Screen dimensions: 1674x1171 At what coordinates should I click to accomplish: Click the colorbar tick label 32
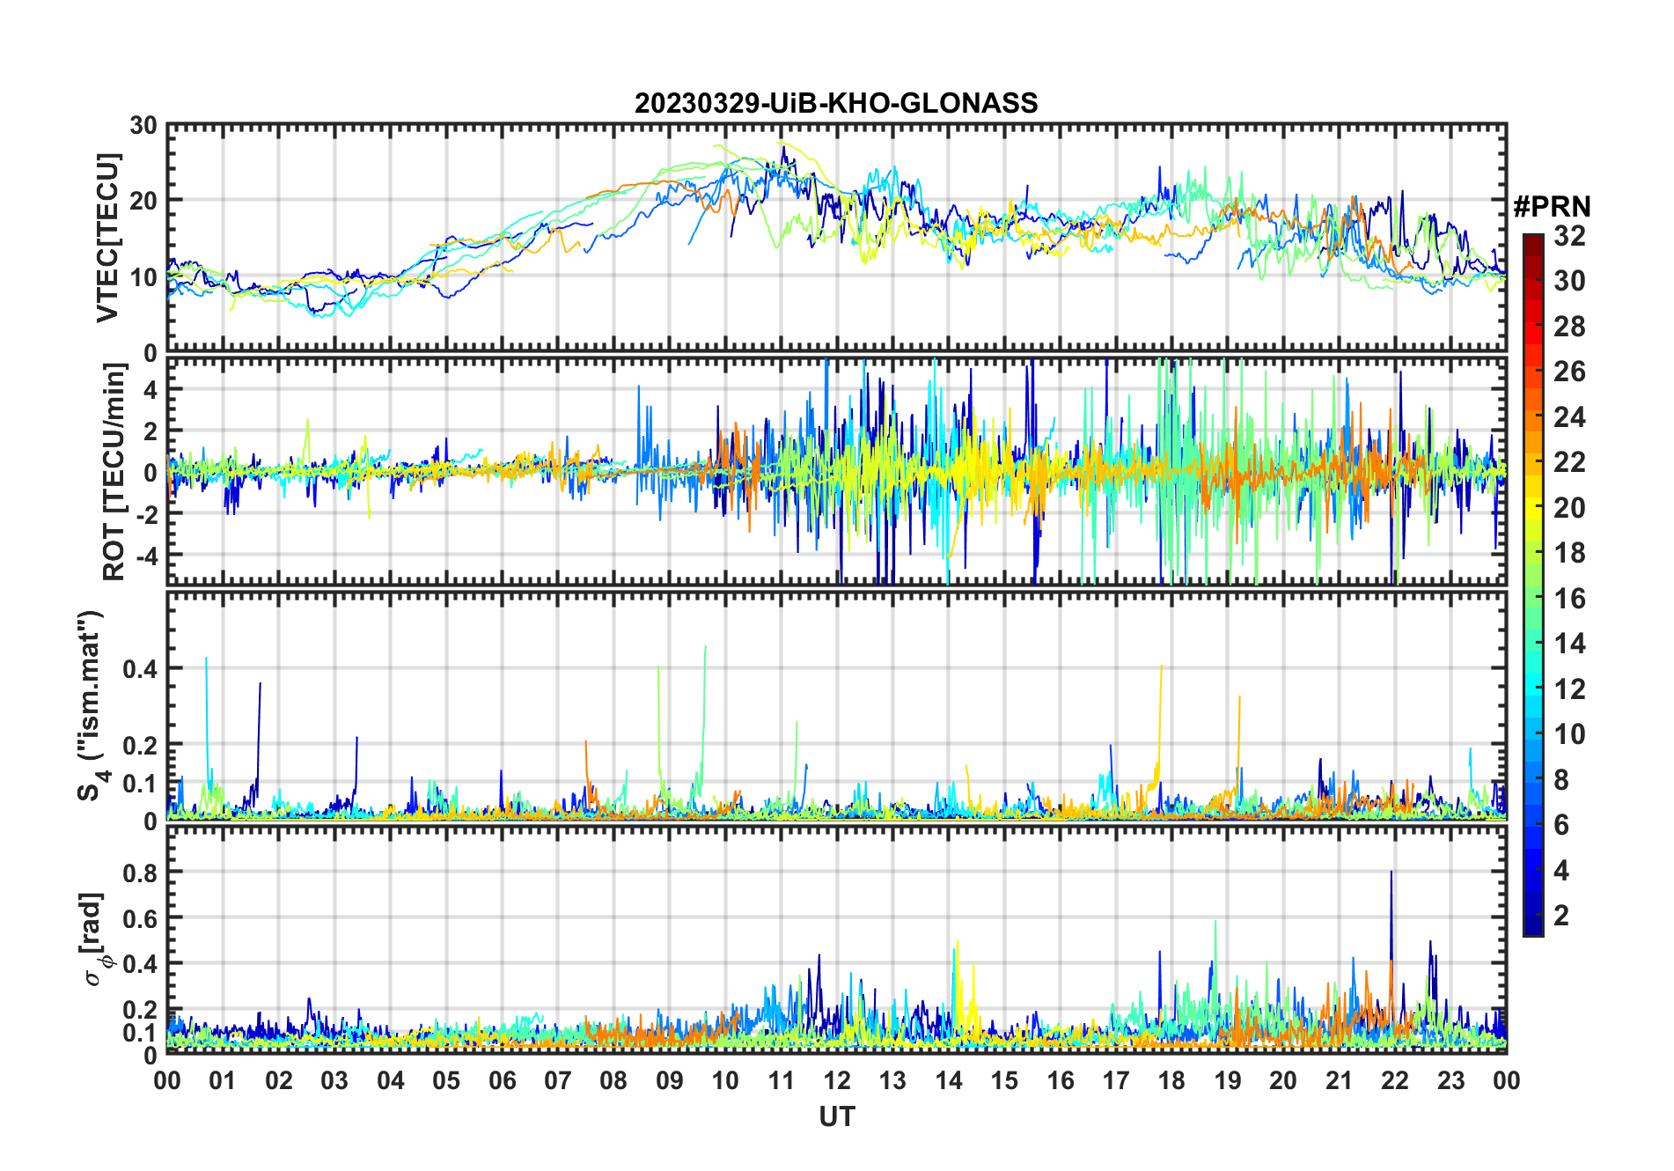point(1569,236)
